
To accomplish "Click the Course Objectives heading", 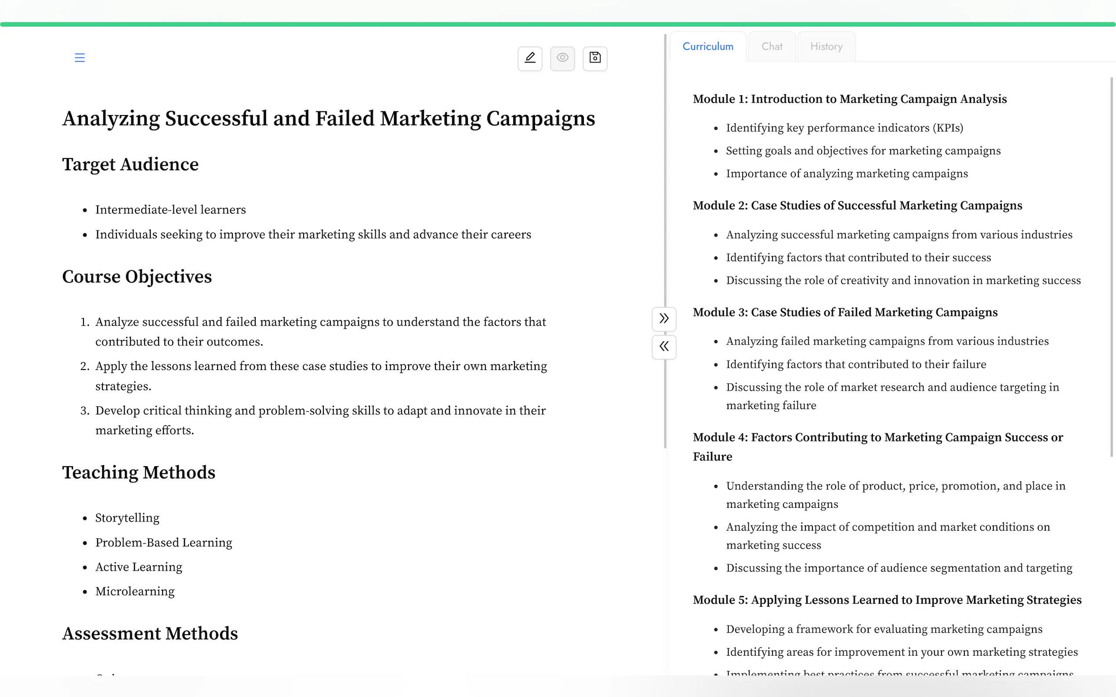I will 137,277.
